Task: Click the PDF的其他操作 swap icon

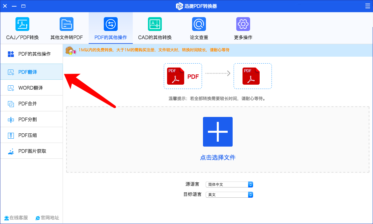Action: (x=111, y=24)
